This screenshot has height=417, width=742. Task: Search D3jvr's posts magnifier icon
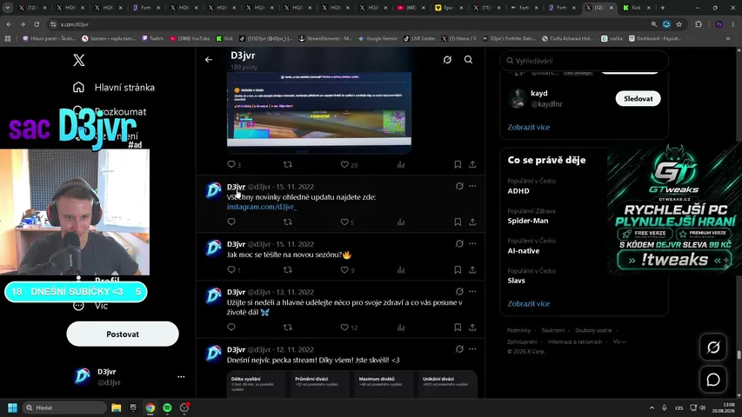469,60
